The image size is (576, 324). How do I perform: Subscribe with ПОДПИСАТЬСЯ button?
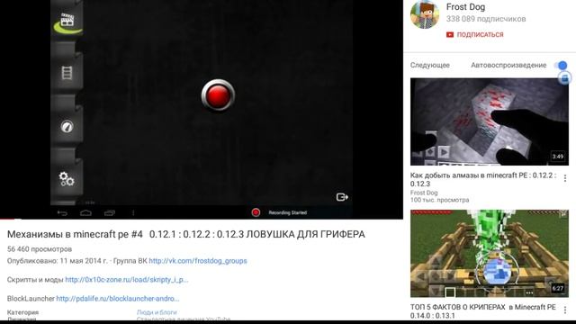(x=475, y=34)
